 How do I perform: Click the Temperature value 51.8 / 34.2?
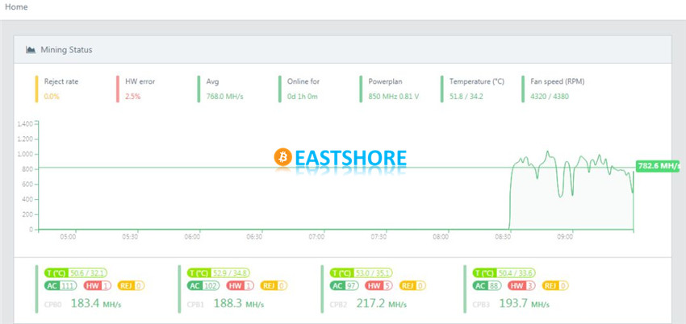[x=466, y=97]
